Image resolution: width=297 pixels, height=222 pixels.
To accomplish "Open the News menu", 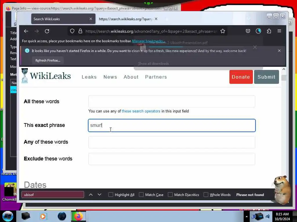I will click(110, 77).
